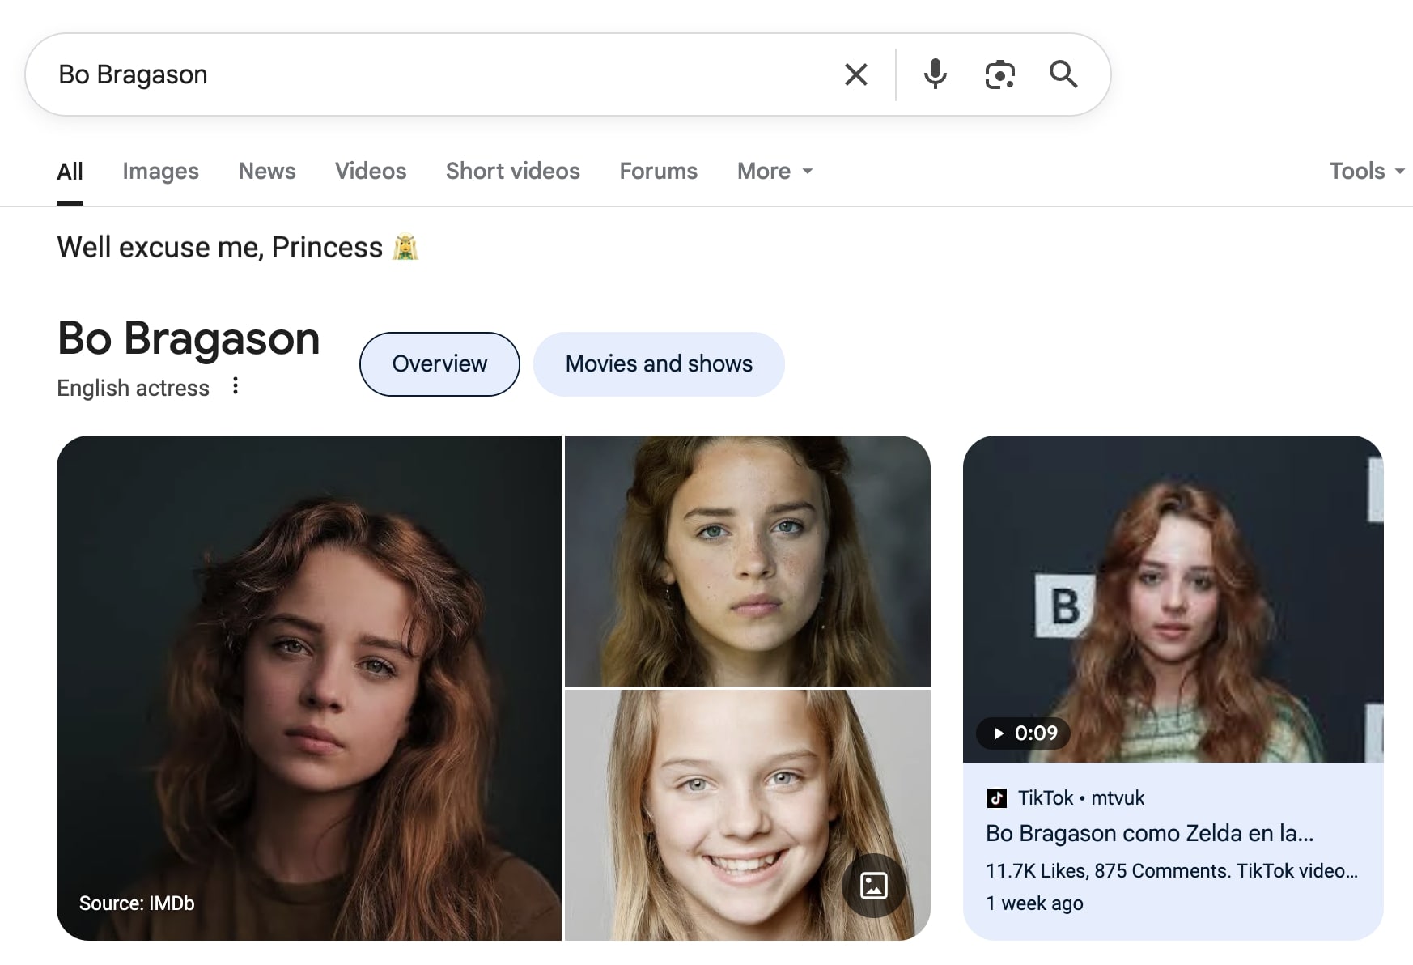Switch to the News tab
The image size is (1413, 965).
coord(267,171)
